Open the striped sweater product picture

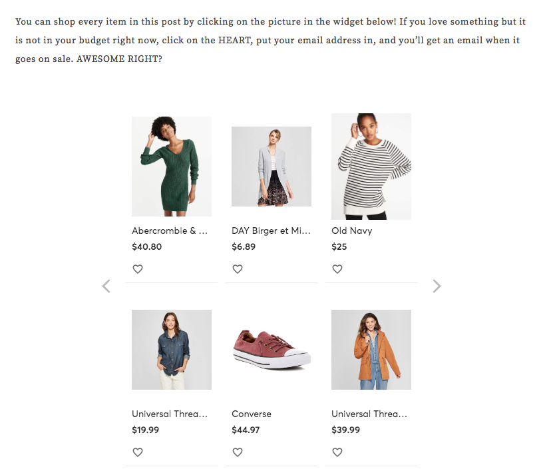371,167
